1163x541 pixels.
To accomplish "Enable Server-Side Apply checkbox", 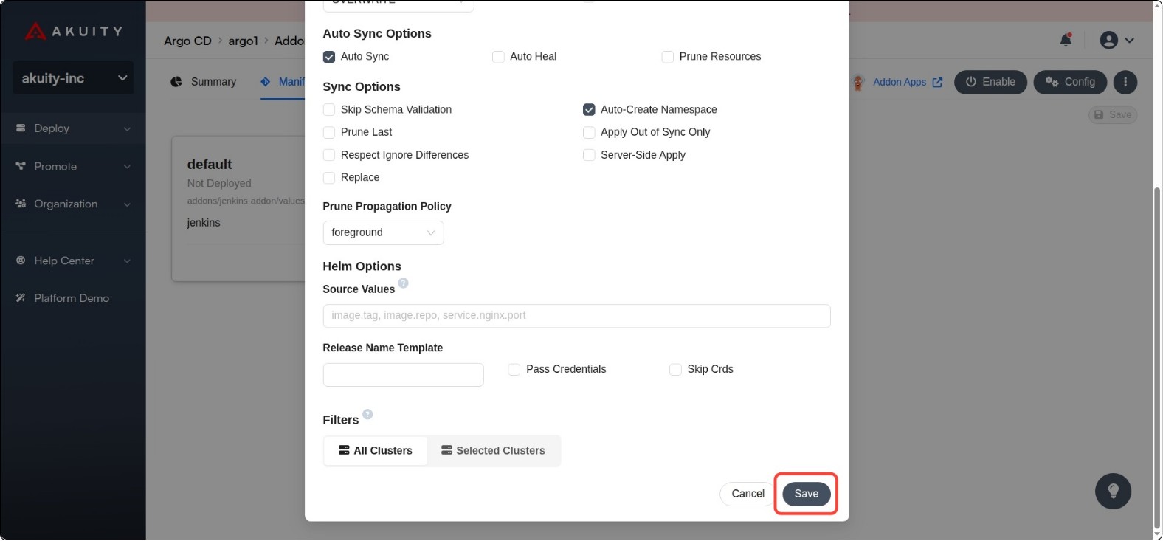I will point(589,155).
